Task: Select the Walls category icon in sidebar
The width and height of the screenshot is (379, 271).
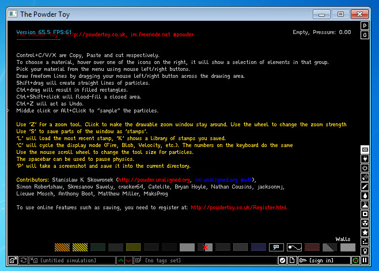Action: [x=365, y=149]
